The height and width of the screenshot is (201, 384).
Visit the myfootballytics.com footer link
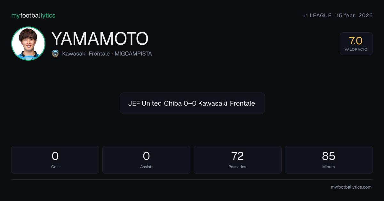point(351,187)
